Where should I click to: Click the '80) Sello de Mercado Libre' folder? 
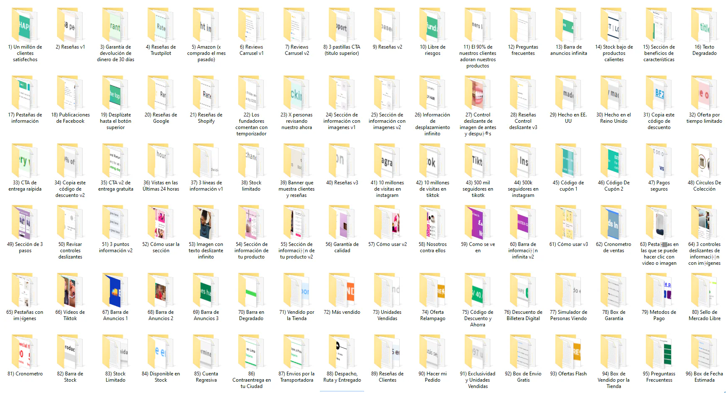point(704,291)
